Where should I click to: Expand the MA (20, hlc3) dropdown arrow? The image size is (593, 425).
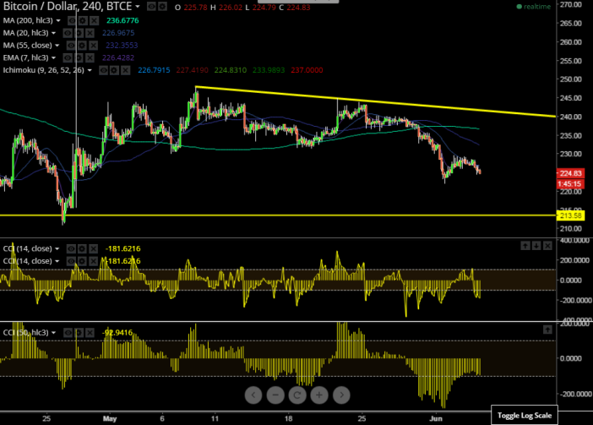[53, 33]
